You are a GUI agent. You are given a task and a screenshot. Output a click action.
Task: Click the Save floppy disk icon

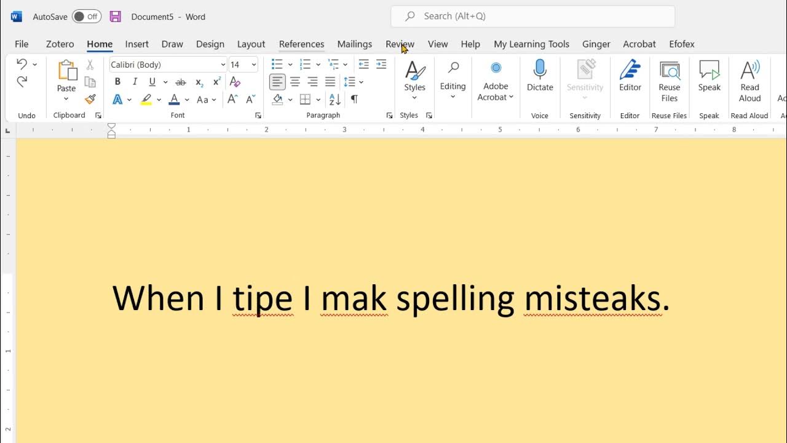pyautogui.click(x=115, y=17)
